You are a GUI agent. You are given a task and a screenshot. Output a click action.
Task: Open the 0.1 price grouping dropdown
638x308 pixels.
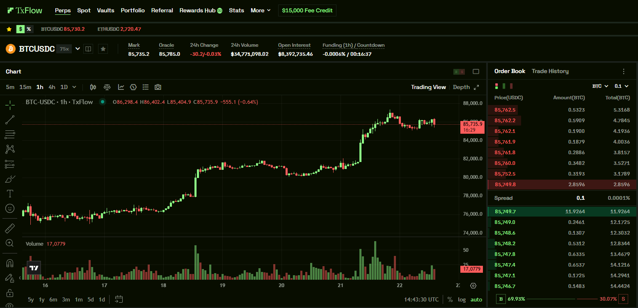[x=621, y=86]
